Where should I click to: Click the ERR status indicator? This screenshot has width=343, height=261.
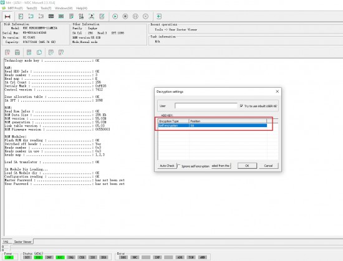point(104,257)
